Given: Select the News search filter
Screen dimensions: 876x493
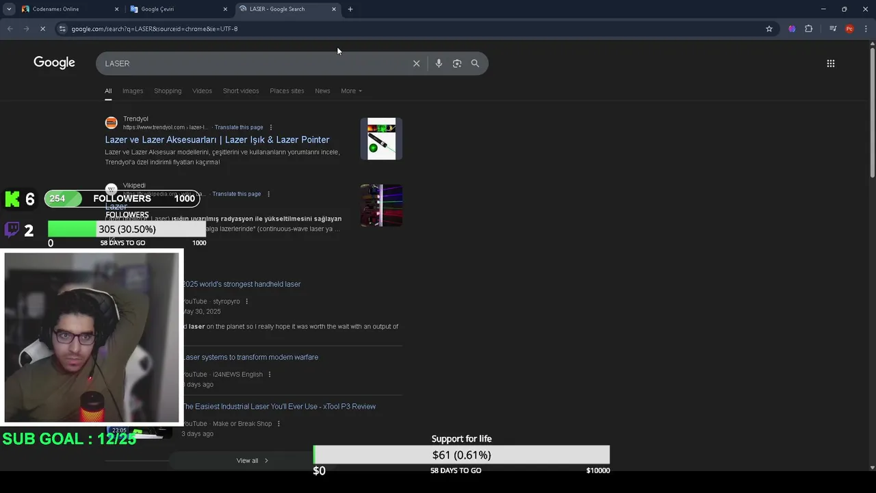Looking at the screenshot, I should [322, 91].
